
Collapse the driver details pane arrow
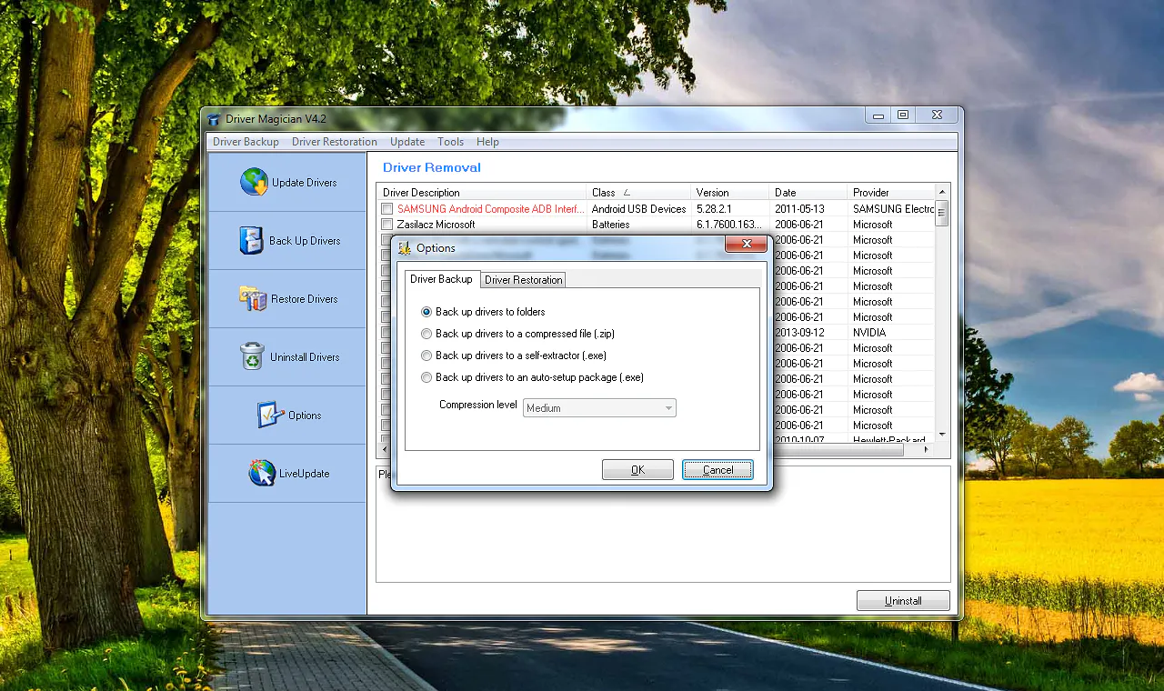click(384, 448)
